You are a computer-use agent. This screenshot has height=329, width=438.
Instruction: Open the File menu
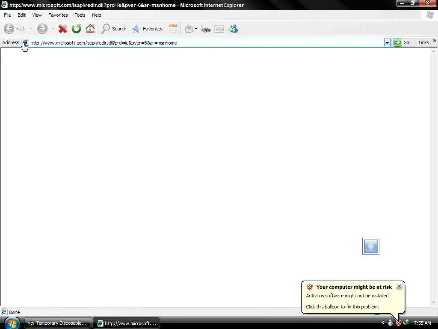point(7,15)
